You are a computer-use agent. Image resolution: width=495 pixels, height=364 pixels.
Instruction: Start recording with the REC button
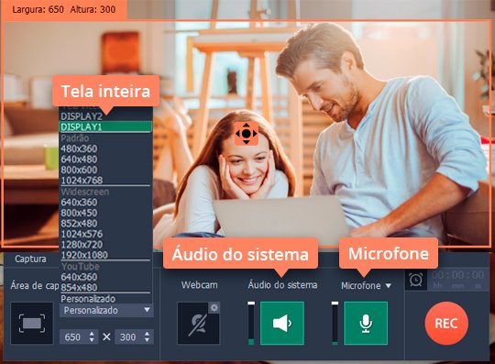(446, 324)
